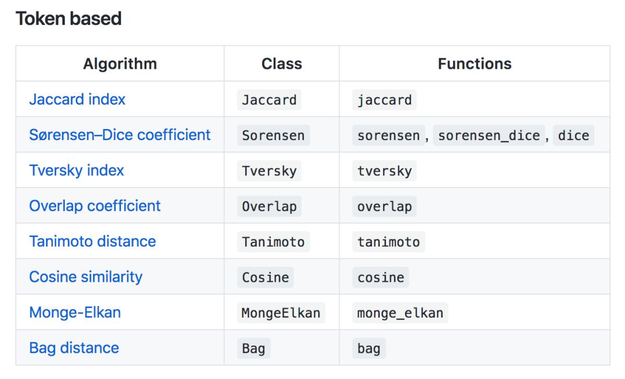Click the MongeElkan class code label

[x=281, y=313]
